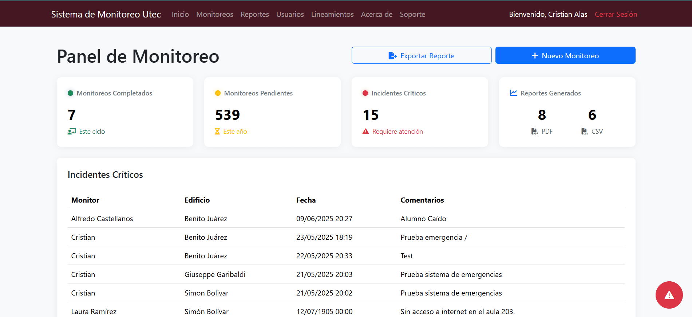Viewport: 692px width, 317px height.
Task: Create a Nuevo Monitoreo
Action: tap(565, 55)
